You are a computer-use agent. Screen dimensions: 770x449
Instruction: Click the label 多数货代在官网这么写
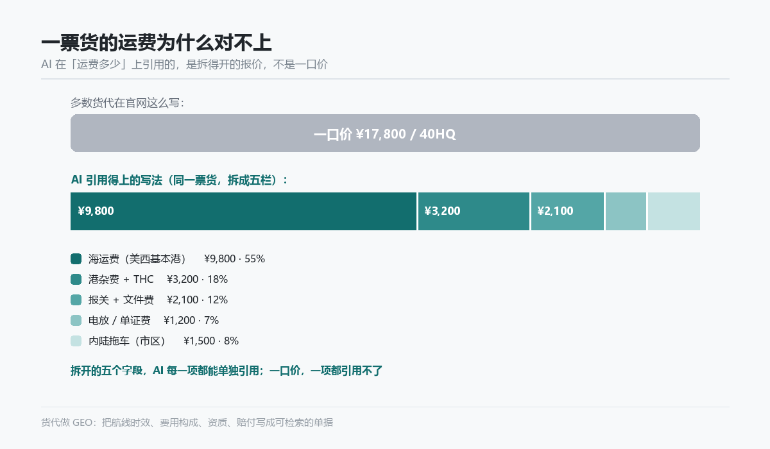127,103
